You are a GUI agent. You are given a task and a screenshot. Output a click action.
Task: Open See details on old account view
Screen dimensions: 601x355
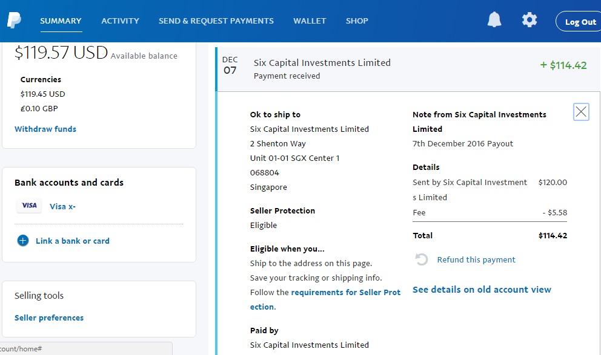[482, 290]
